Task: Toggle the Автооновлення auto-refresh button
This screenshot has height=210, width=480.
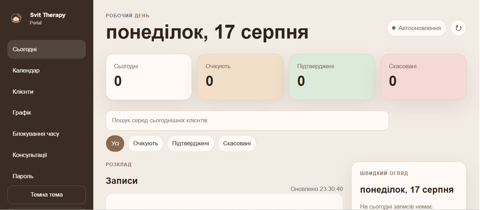Action: point(416,28)
